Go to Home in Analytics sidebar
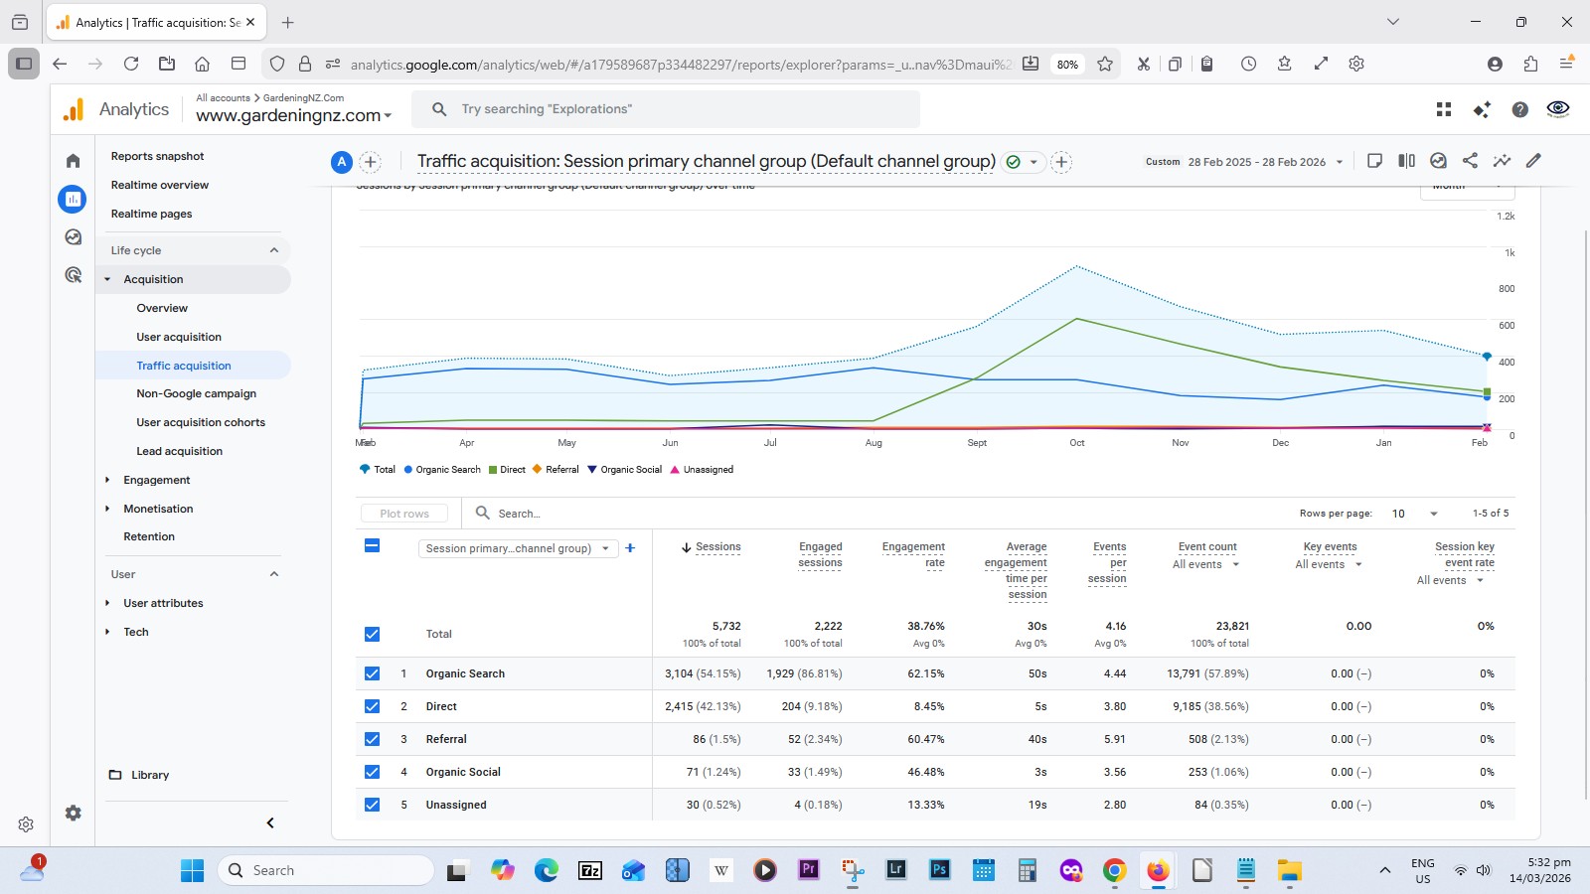1590x894 pixels. [x=73, y=161]
